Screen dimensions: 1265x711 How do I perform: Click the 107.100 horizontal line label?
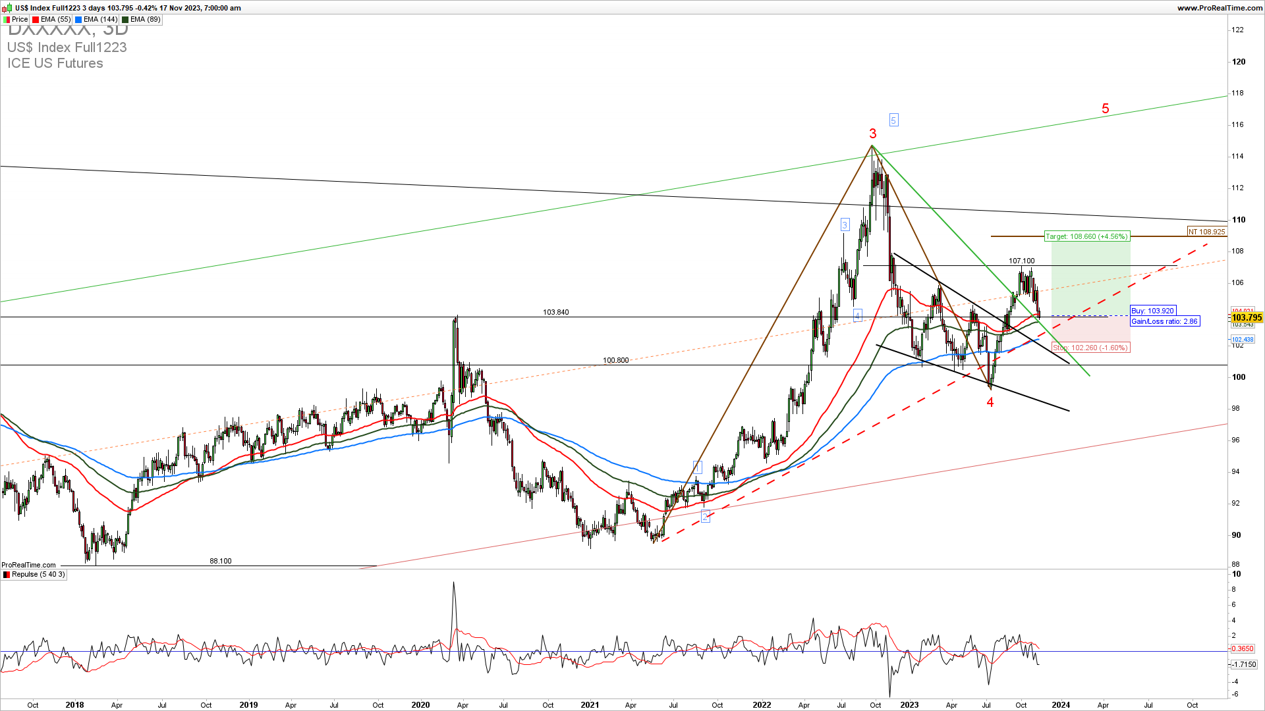(1022, 261)
